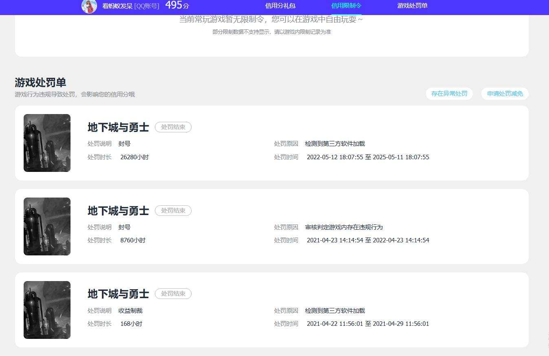The height and width of the screenshot is (356, 549).
Task: Click the username 看蚂蚁发呆
Action: point(117,6)
